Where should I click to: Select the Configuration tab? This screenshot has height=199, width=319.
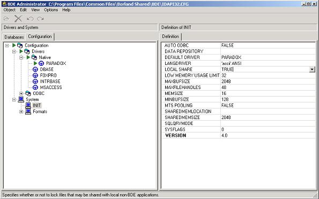(x=40, y=36)
